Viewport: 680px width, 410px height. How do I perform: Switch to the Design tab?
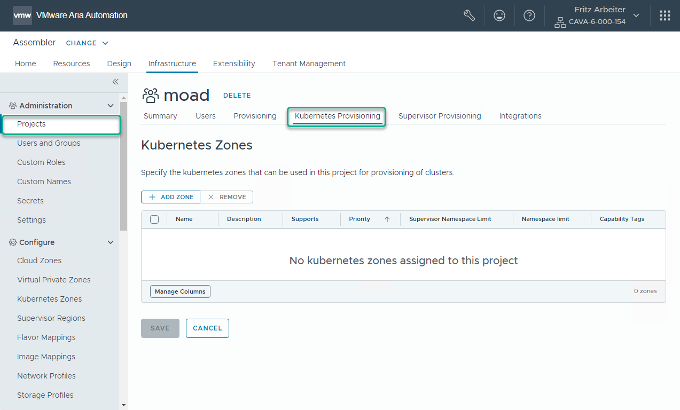tap(119, 64)
